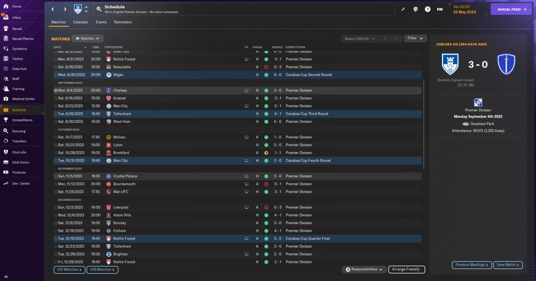536x281 pixels.
Task: Toggle the circle on Burnley row
Action: [56, 223]
